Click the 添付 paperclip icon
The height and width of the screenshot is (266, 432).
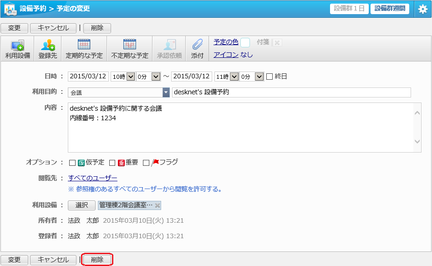click(x=197, y=45)
